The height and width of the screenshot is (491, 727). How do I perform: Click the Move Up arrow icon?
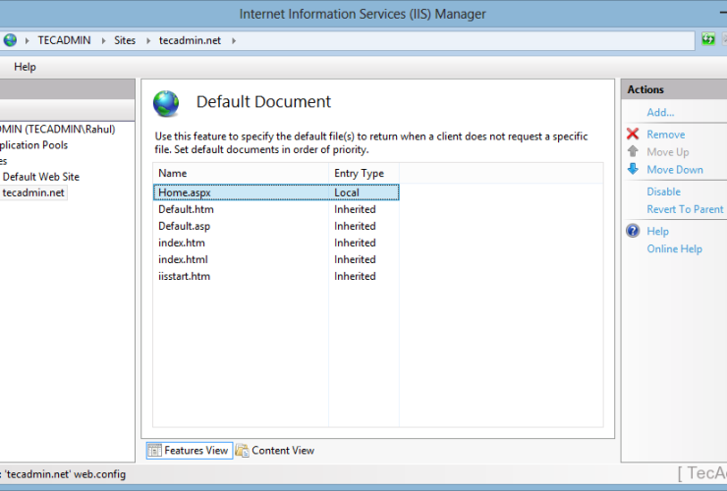pos(633,152)
